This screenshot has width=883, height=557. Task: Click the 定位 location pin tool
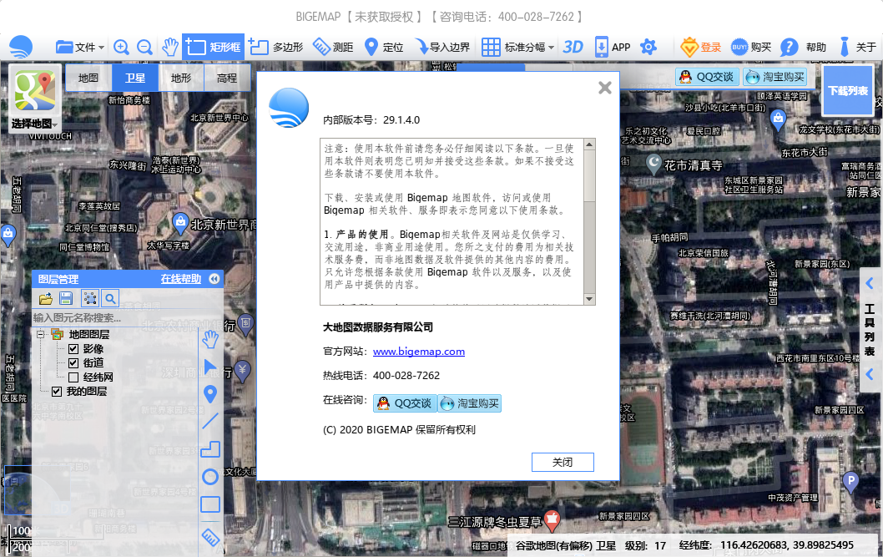(383, 48)
